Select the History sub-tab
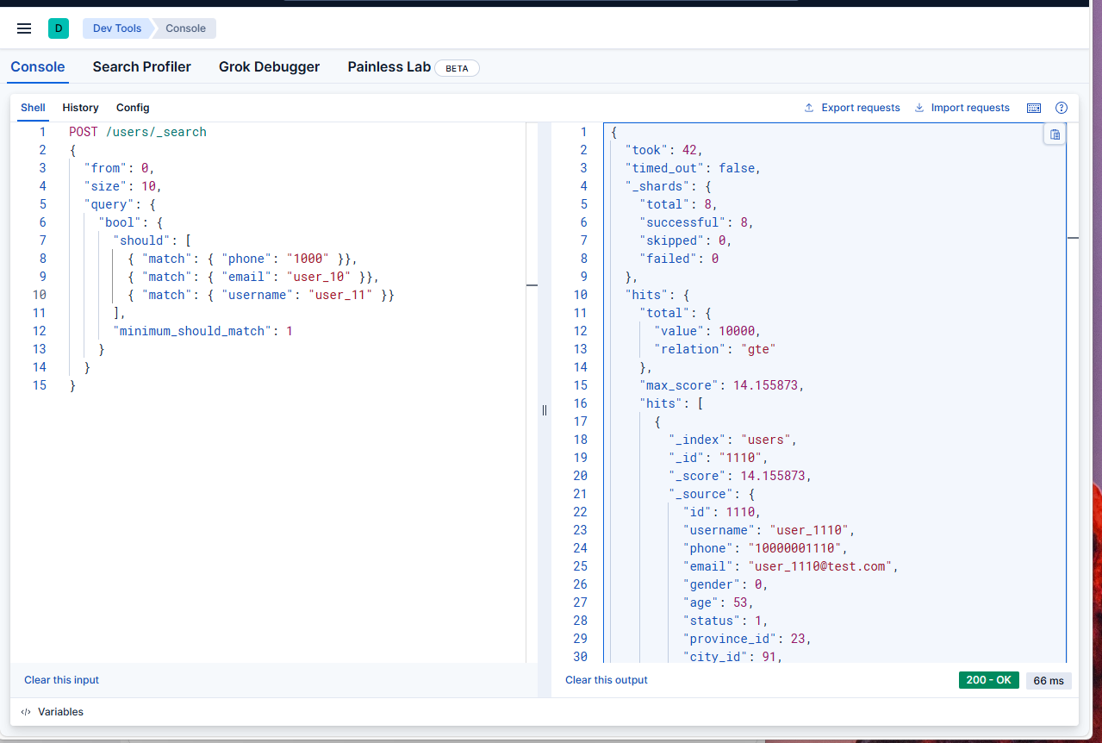The image size is (1102, 743). [80, 108]
